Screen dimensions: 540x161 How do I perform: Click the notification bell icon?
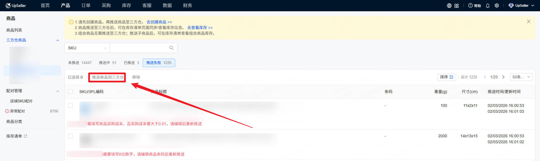[x=488, y=6]
